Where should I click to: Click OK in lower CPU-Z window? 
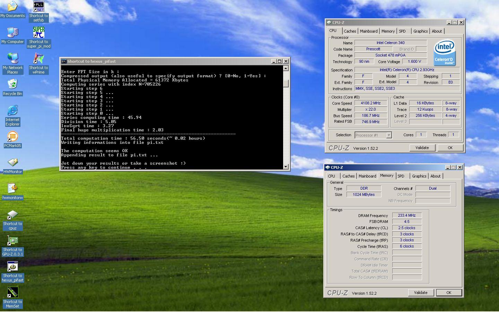click(x=449, y=293)
